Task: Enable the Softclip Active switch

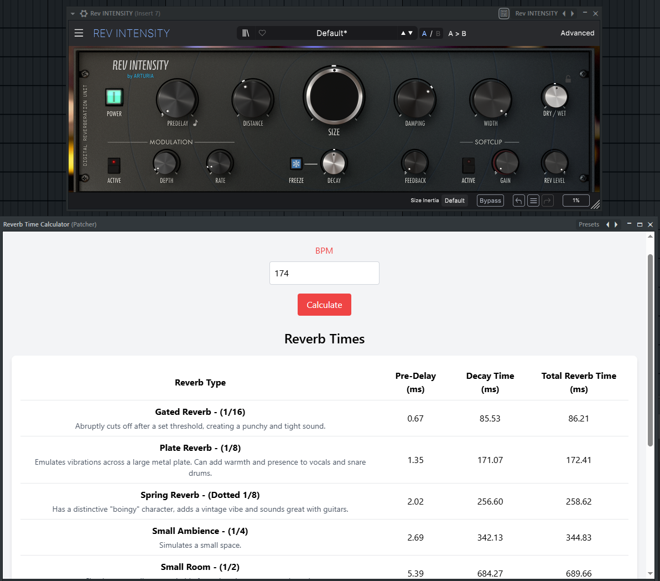Action: (468, 165)
